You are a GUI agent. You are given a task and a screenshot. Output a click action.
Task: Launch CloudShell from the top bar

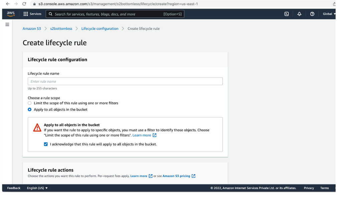click(287, 14)
